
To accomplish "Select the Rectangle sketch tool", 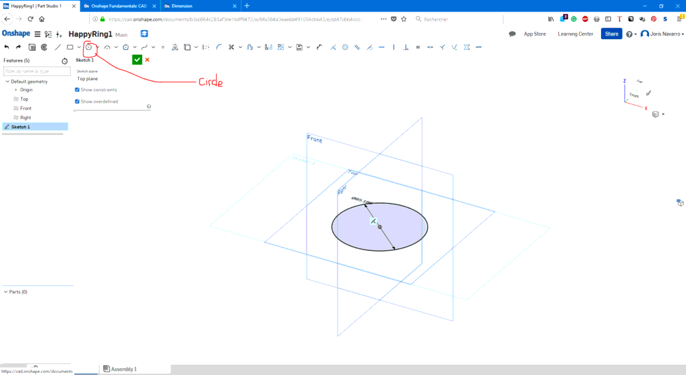I will click(x=70, y=47).
